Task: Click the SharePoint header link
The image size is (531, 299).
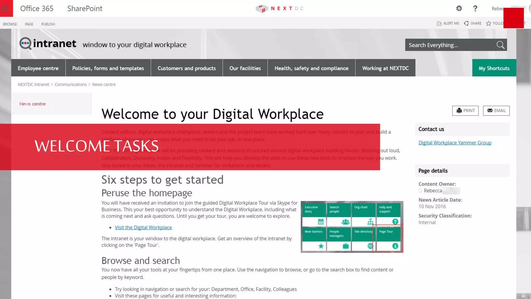Action: coord(85,8)
